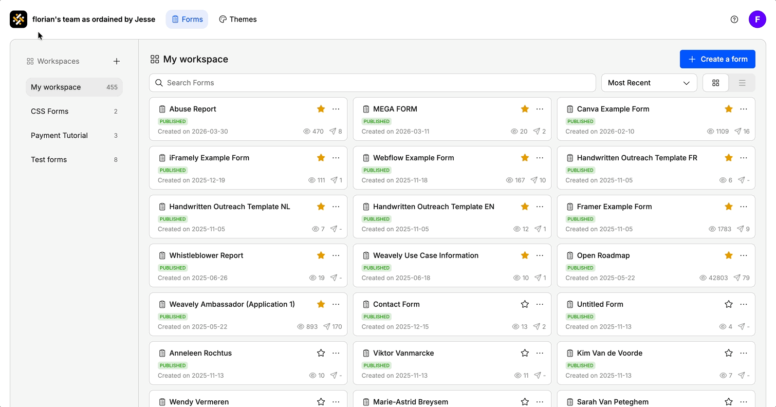Unstar Handwritten Outreach Template NL

coord(321,207)
